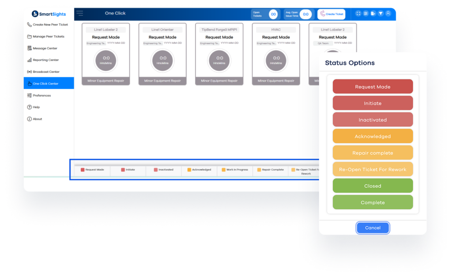Click the red Request Made legend swatch
452x277 pixels.
[x=83, y=170]
